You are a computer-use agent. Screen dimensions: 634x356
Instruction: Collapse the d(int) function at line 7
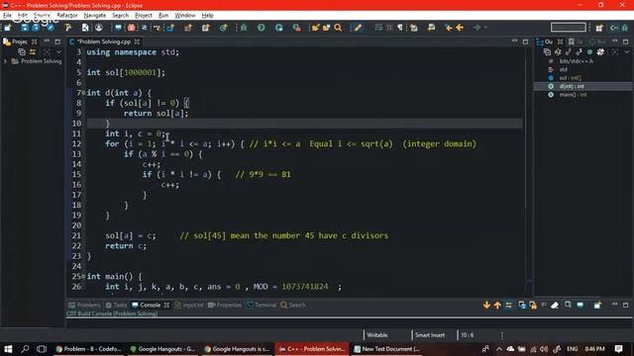coord(83,93)
